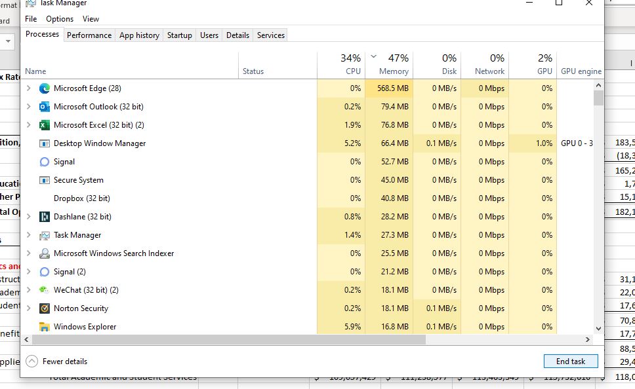The image size is (635, 389).
Task: Click the icon of the ungrouped Signal process
Action: point(45,162)
